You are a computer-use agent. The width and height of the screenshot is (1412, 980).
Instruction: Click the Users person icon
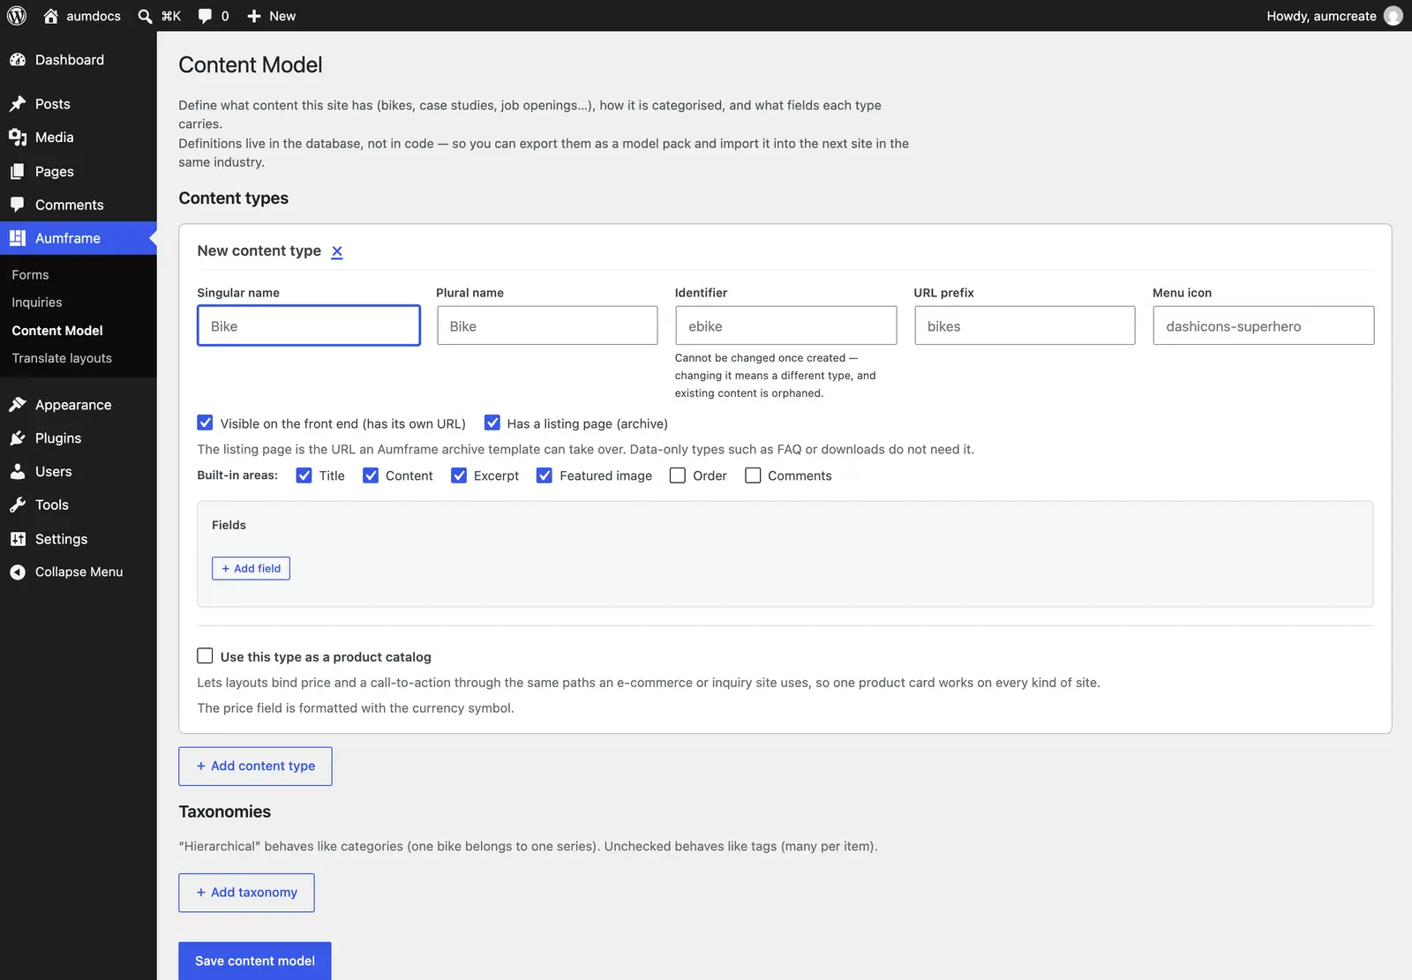pyautogui.click(x=18, y=472)
